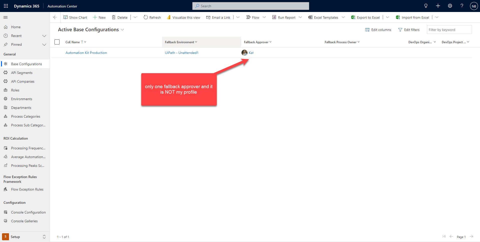Image resolution: width=480 pixels, height=242 pixels.
Task: Expand the Recent section in the navigation
Action: pyautogui.click(x=44, y=36)
